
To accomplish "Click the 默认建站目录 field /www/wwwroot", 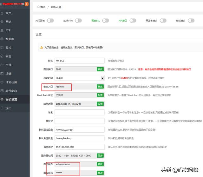I will tap(79, 130).
